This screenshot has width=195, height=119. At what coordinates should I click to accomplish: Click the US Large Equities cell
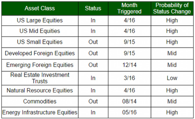(40, 20)
